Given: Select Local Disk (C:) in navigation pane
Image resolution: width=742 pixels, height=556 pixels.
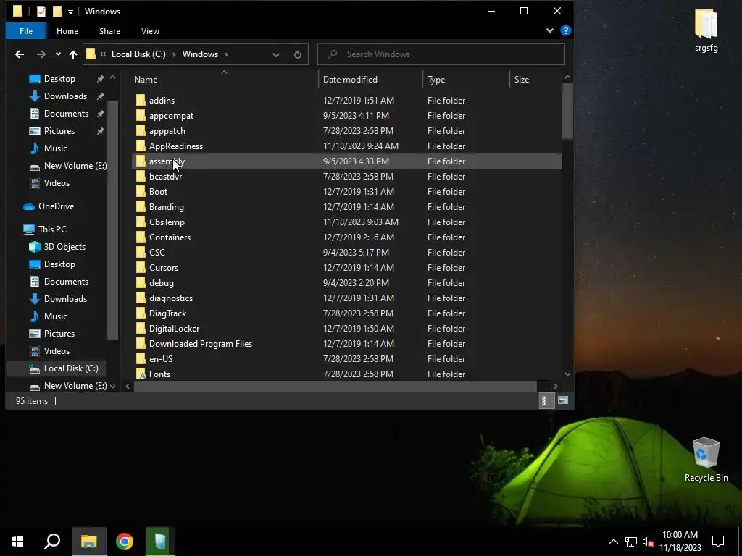Looking at the screenshot, I should tap(71, 368).
